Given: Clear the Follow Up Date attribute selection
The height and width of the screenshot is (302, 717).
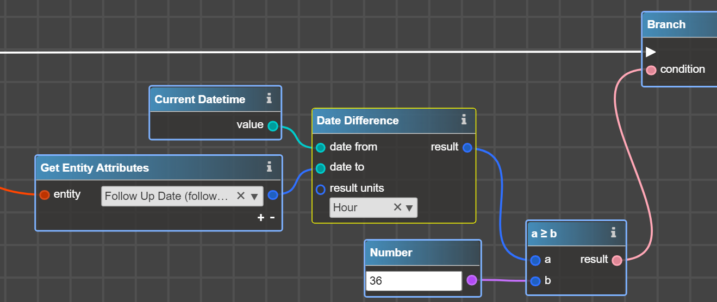Looking at the screenshot, I should pyautogui.click(x=241, y=196).
